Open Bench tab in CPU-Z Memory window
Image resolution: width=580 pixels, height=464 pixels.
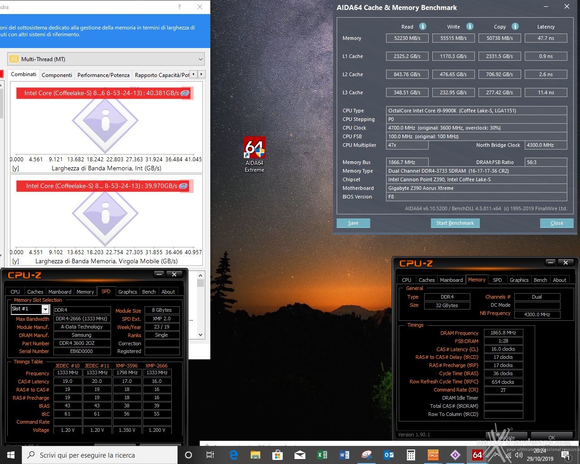541,280
